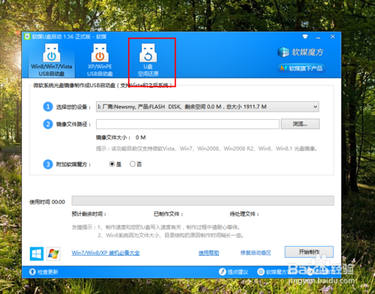The height and width of the screenshot is (294, 375).
Task: Click the step 3 number badge
Action: 48,164
